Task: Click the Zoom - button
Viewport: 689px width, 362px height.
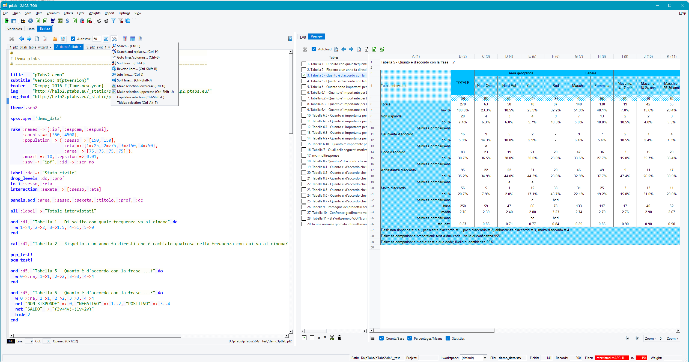Action: [650, 338]
